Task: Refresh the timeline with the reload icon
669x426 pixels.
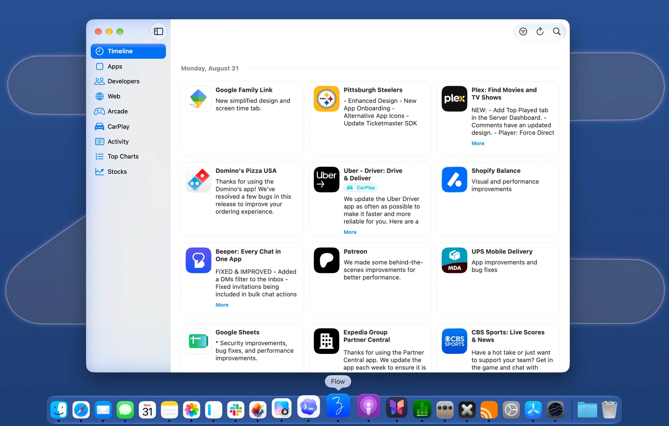Action: pyautogui.click(x=540, y=31)
